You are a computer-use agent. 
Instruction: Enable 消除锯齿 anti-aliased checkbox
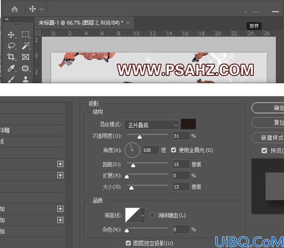(152, 215)
